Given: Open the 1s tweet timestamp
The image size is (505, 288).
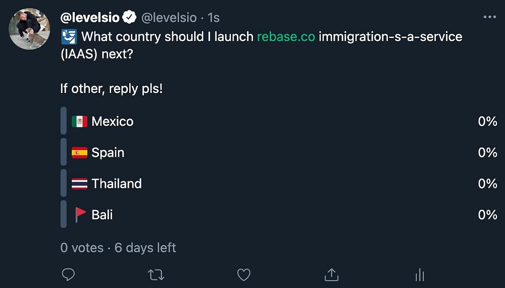Looking at the screenshot, I should click(214, 18).
